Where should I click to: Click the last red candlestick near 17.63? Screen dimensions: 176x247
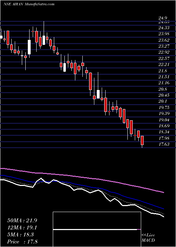pyautogui.click(x=142, y=140)
